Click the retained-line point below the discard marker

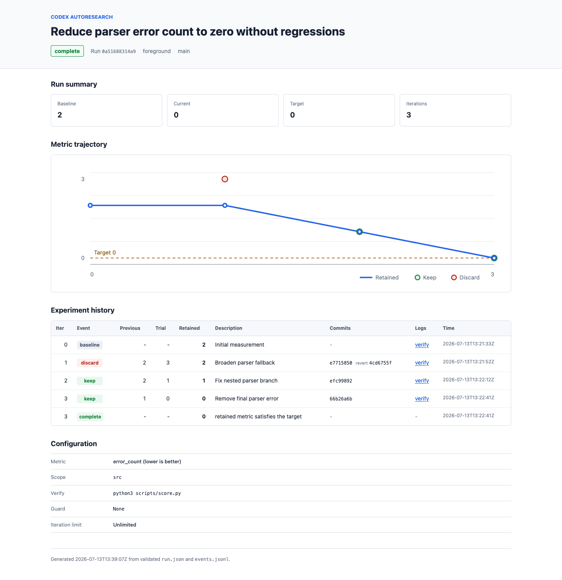tap(225, 205)
